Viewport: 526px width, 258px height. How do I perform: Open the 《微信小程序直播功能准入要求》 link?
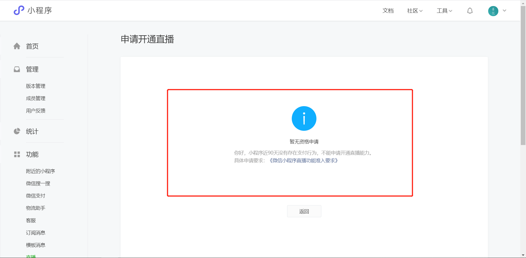click(304, 161)
